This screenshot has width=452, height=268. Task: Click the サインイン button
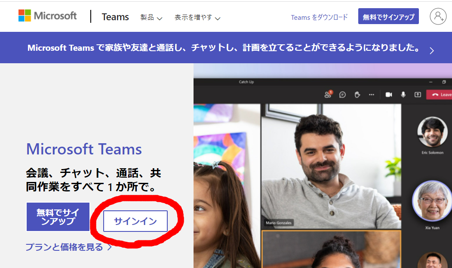(x=135, y=221)
